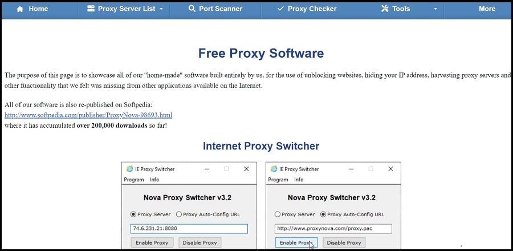Image resolution: width=513 pixels, height=251 pixels.
Task: Minimize the right IE Proxy Switcher window
Action: click(x=351, y=169)
